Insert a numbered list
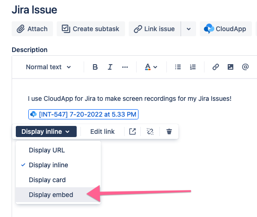The width and height of the screenshot is (257, 217). [x=193, y=67]
